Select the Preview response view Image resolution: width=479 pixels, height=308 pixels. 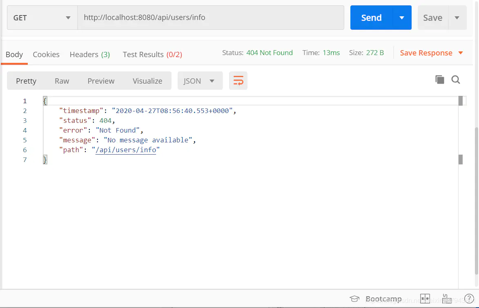coord(101,81)
